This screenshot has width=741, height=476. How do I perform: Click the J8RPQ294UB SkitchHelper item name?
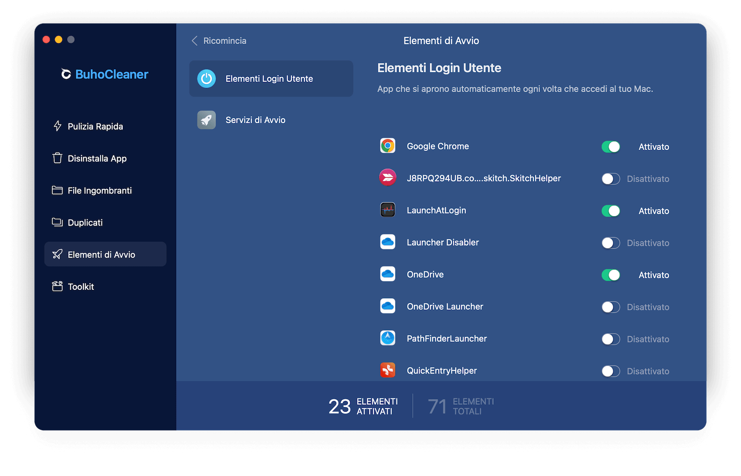484,178
